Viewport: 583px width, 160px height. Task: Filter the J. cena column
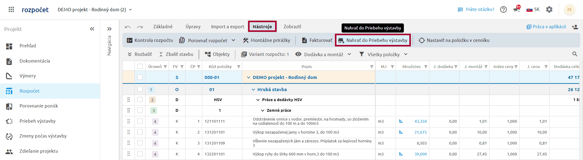coord(546,67)
